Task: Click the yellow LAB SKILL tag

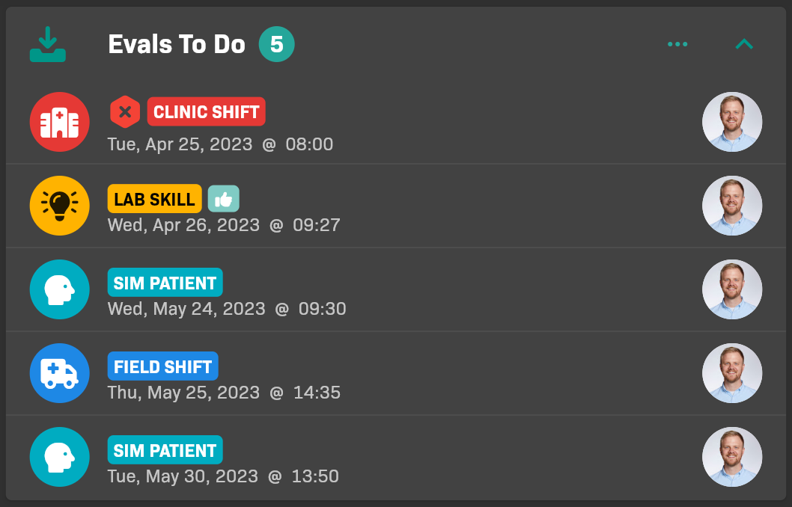Action: tap(154, 199)
